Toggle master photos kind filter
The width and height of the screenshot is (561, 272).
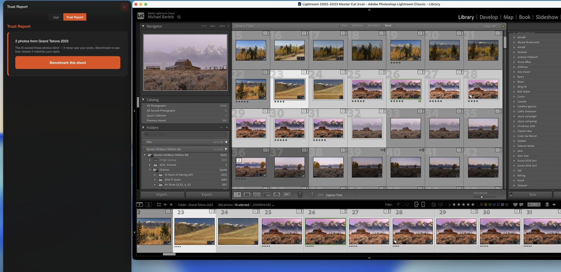530,205
